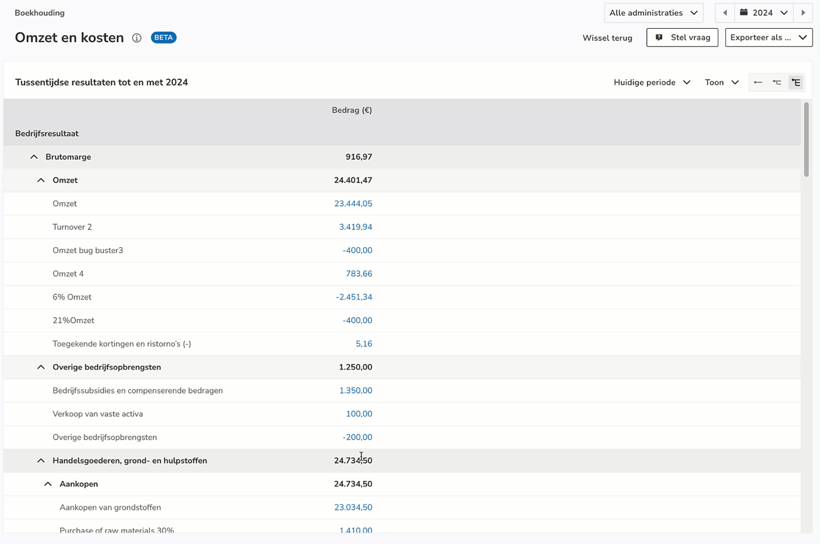Select the single-level collapsed tree view icon
Image resolution: width=820 pixels, height=544 pixels.
tap(758, 83)
